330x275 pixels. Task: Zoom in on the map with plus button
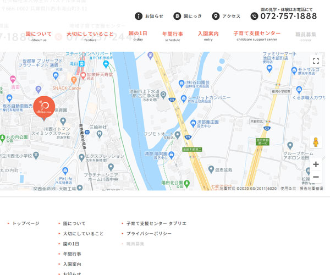click(316, 164)
